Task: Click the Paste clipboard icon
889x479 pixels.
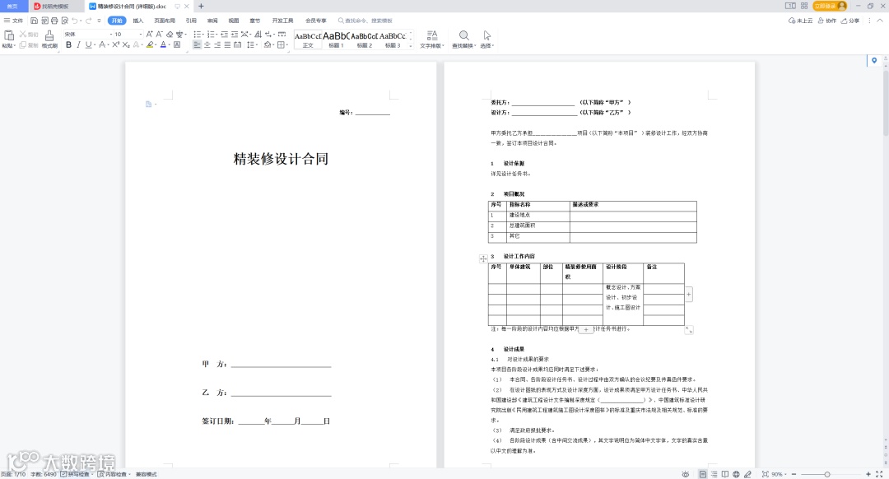Action: [x=8, y=35]
